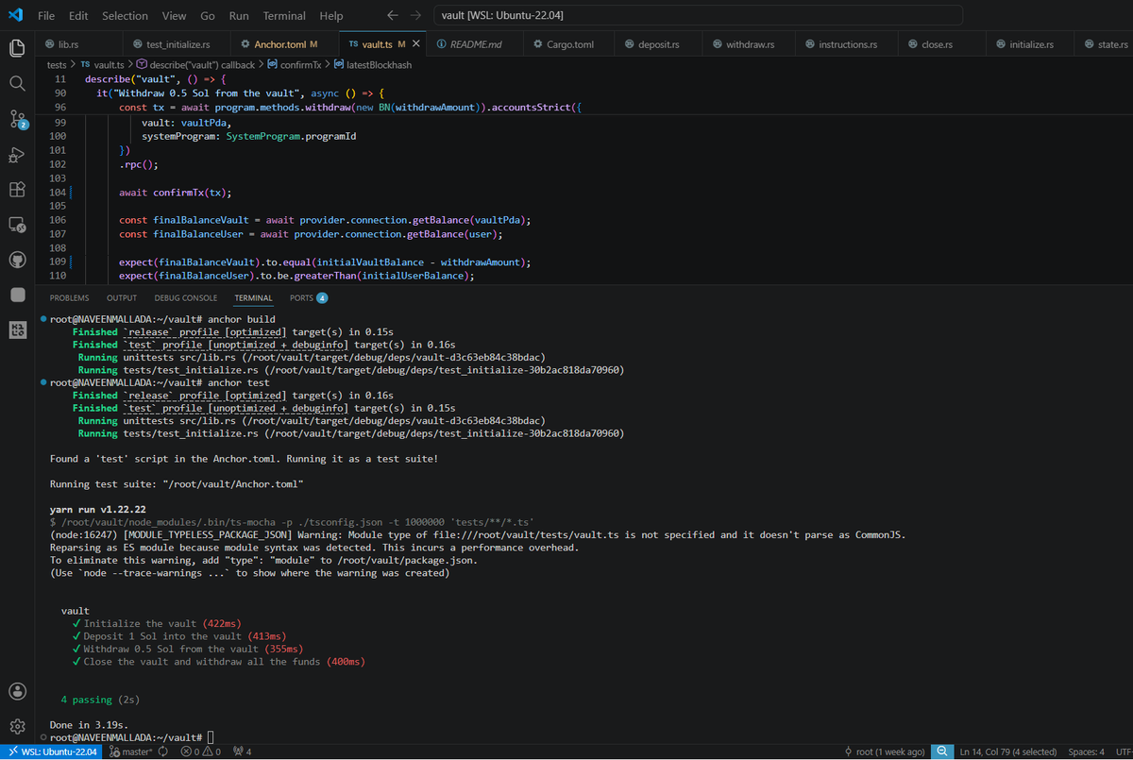Switch to the deposit.rs tab

tap(658, 44)
